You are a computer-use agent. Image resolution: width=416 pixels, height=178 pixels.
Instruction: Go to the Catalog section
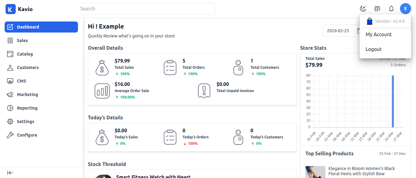(x=41, y=54)
